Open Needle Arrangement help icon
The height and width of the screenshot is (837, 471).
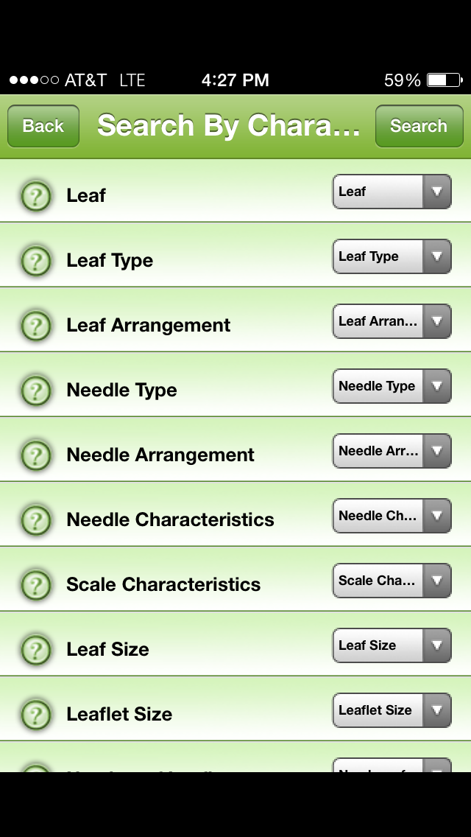36,455
